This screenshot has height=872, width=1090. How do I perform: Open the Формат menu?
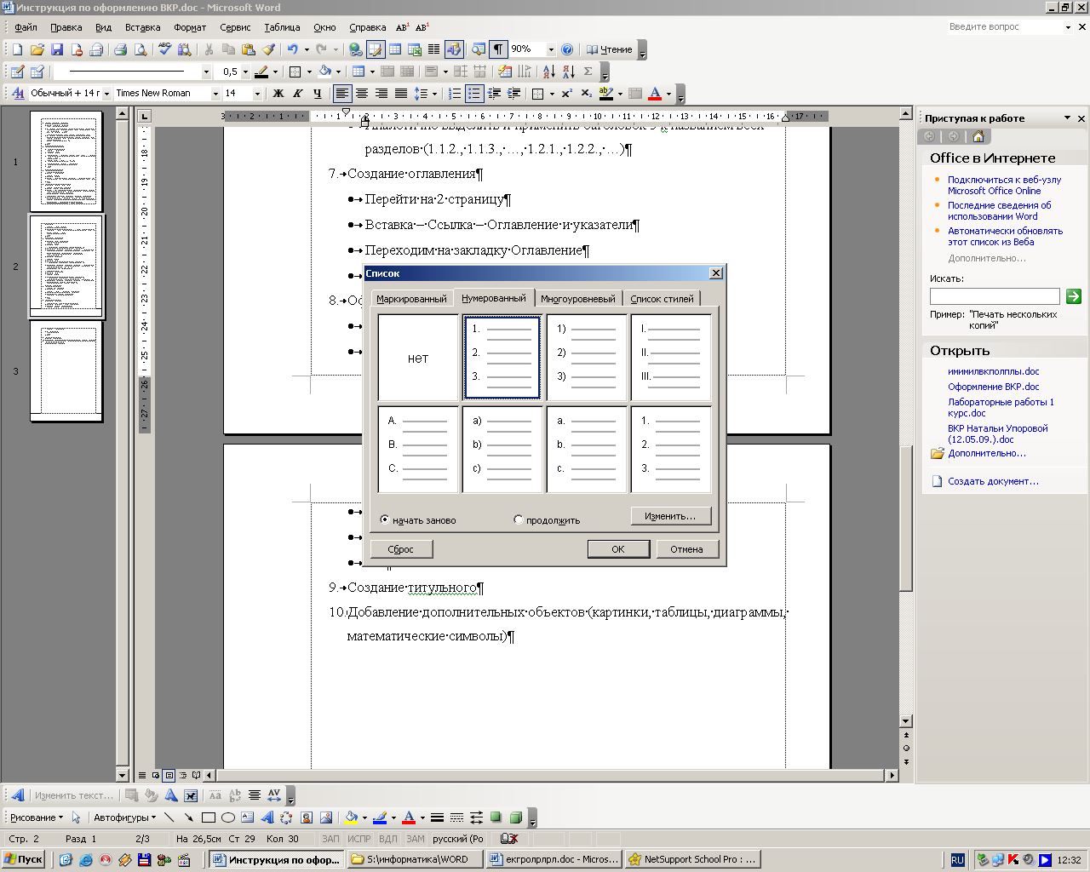click(190, 27)
